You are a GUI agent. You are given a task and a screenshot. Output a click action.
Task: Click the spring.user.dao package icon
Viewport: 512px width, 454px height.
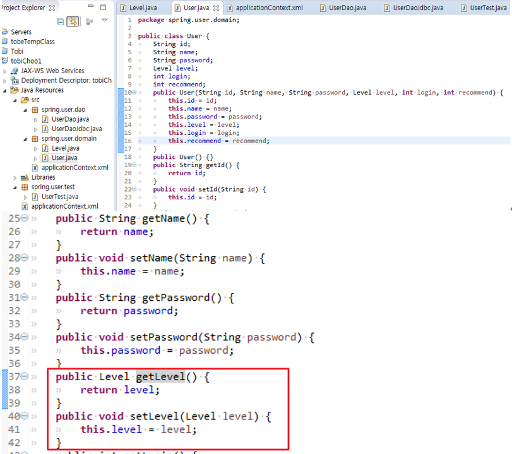tap(35, 110)
